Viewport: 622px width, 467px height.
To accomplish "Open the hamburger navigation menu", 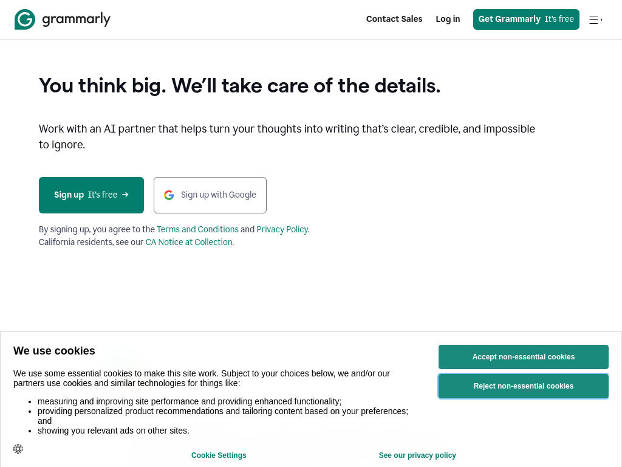I will click(592, 19).
